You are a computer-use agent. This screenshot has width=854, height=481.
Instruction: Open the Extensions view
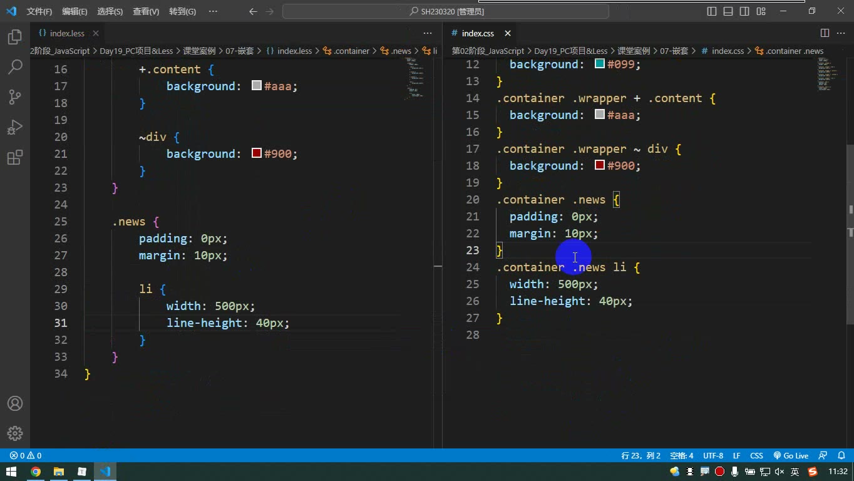coord(15,157)
